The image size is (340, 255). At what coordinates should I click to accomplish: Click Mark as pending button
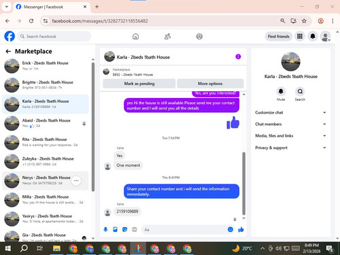pos(139,84)
